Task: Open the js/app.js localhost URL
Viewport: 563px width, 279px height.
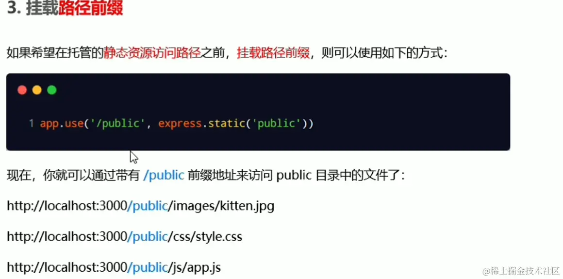Action: (114, 267)
